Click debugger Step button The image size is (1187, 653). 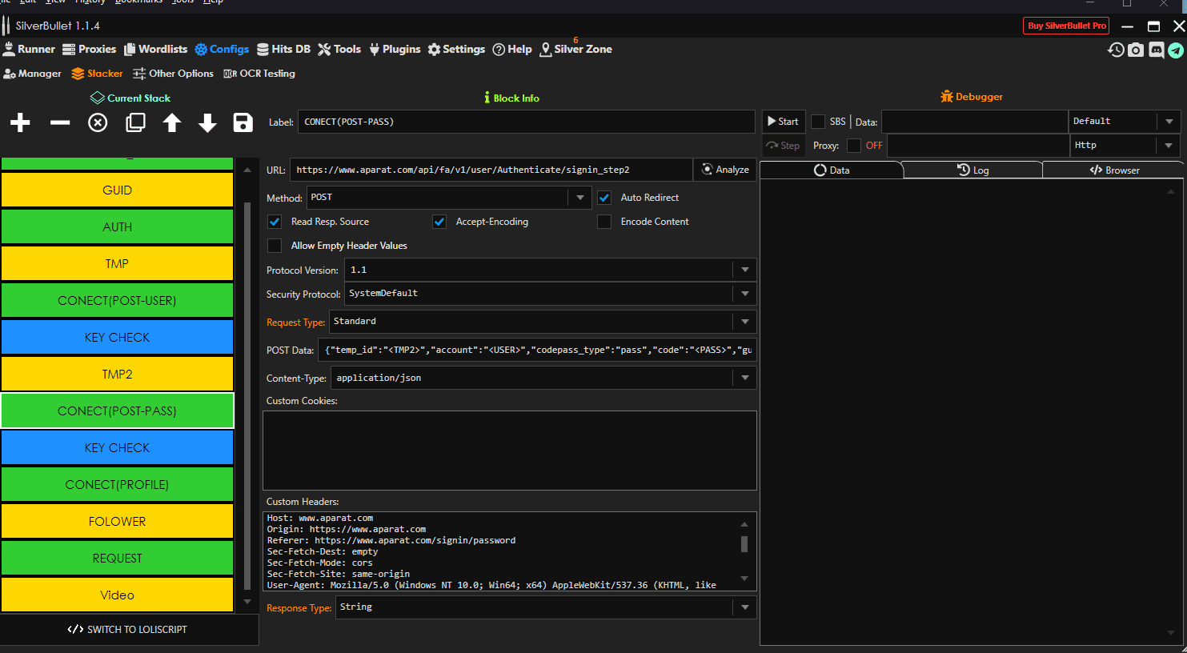(783, 146)
